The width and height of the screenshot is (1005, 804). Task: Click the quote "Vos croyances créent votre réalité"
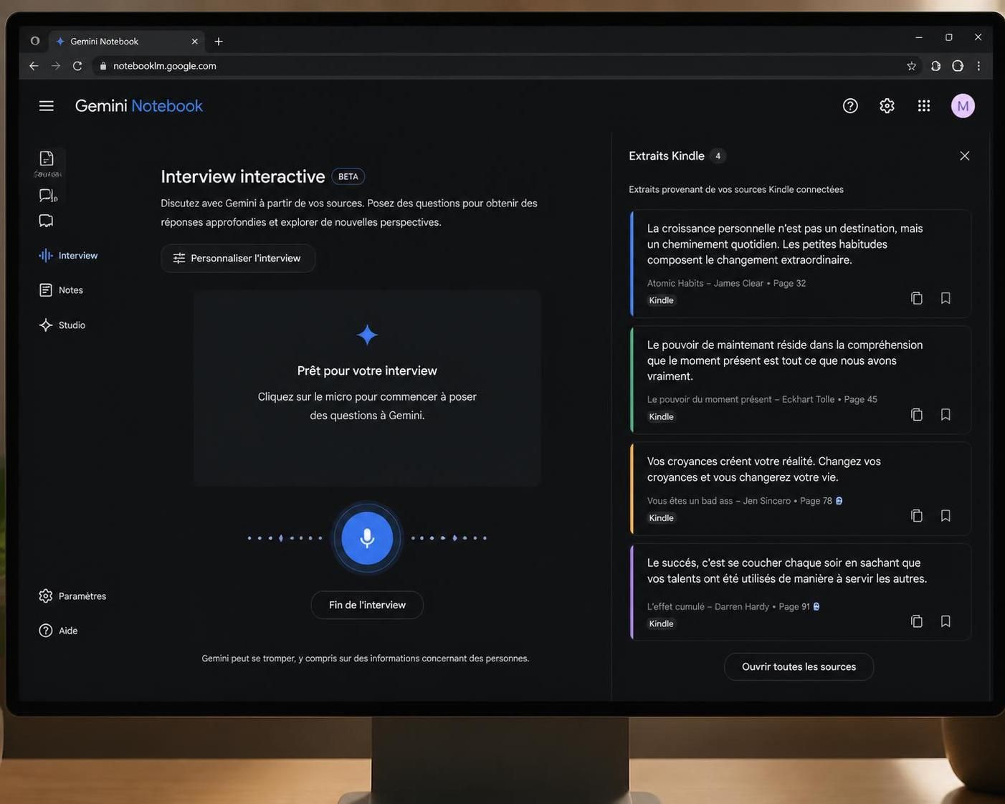pyautogui.click(x=764, y=469)
